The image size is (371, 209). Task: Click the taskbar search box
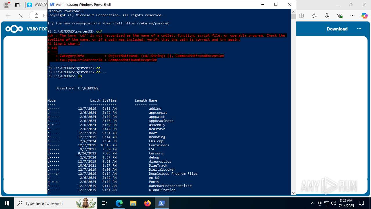56,203
